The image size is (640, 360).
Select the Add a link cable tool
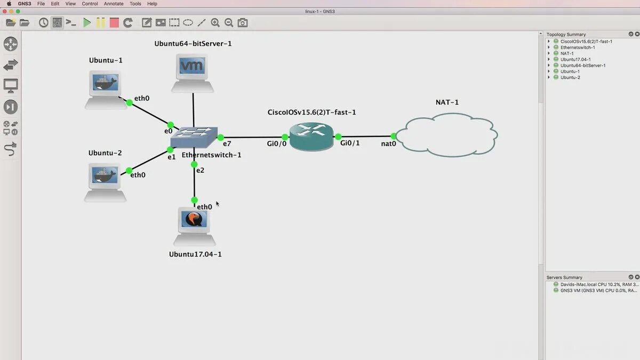(11, 149)
